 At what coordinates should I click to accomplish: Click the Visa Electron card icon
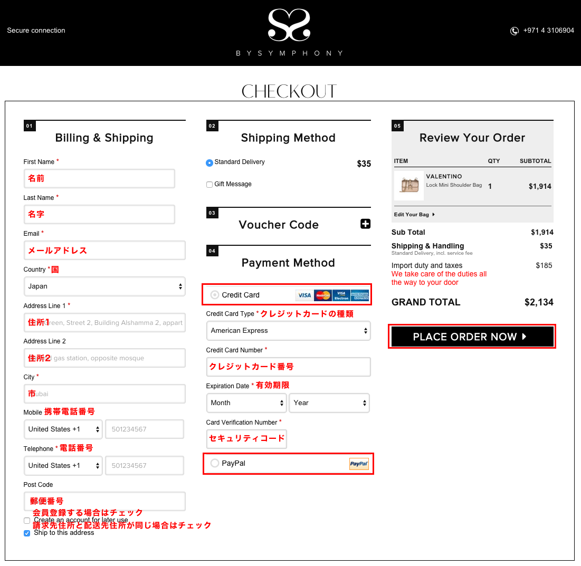pyautogui.click(x=341, y=295)
